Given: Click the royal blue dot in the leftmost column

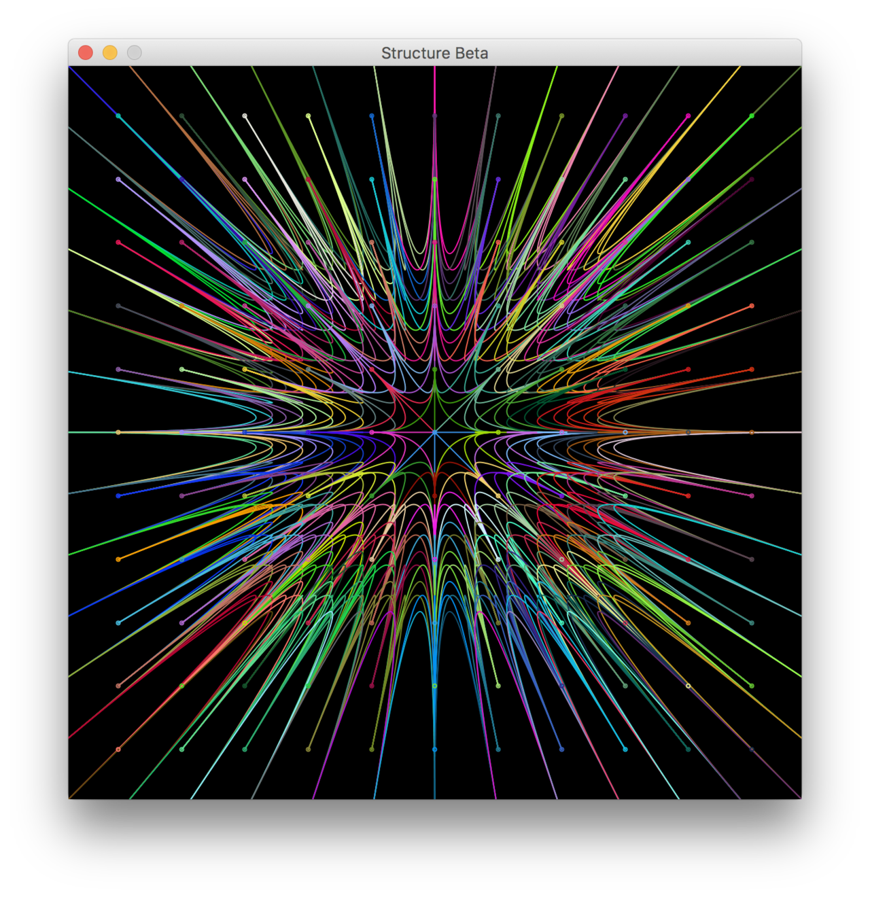Looking at the screenshot, I should point(118,496).
